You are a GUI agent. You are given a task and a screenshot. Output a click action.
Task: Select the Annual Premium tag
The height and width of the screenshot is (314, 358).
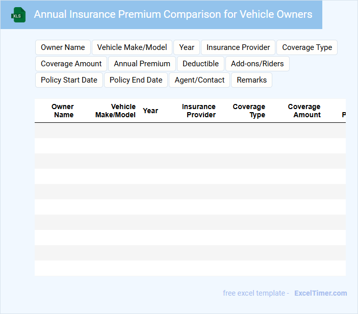142,64
